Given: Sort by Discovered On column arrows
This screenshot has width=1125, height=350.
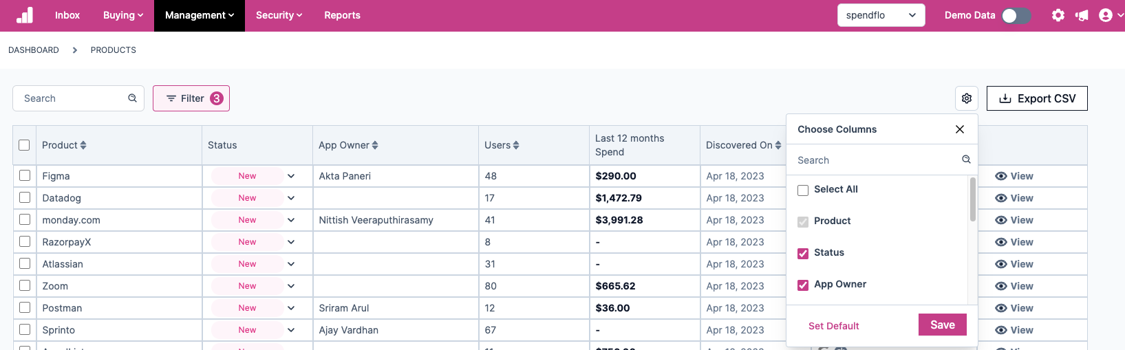Looking at the screenshot, I should tap(778, 145).
